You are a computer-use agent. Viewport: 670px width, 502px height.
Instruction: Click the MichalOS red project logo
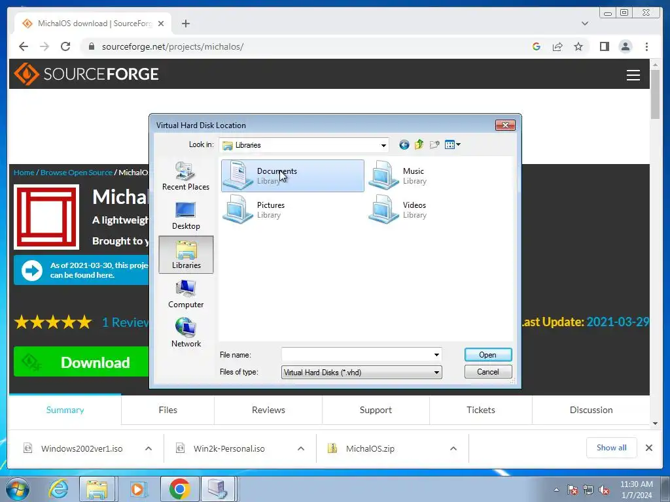click(46, 217)
